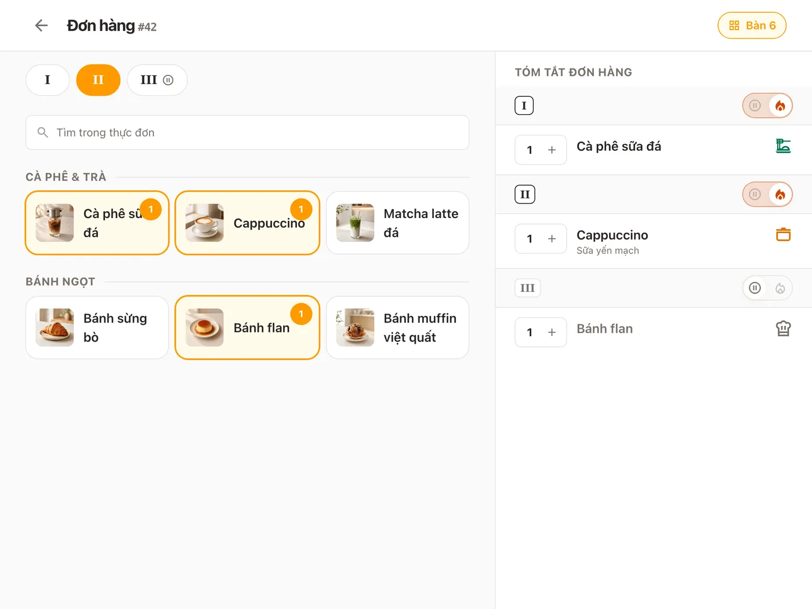Click the fire icon for course I
The image size is (812, 609).
pyautogui.click(x=780, y=106)
